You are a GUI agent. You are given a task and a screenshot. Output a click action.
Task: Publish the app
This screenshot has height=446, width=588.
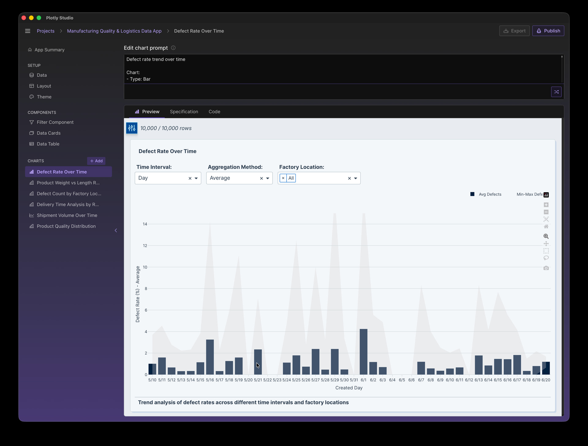[548, 31]
